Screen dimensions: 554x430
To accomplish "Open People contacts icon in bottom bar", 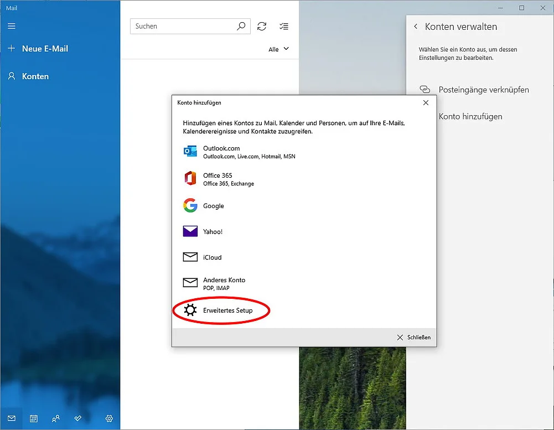I will click(x=56, y=418).
